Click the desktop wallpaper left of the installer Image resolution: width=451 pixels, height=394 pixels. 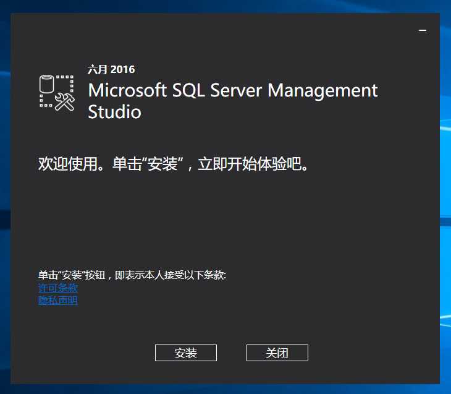click(x=5, y=186)
